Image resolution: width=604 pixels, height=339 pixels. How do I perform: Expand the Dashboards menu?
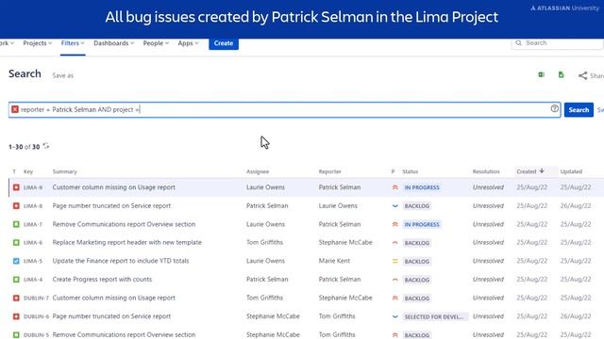113,43
